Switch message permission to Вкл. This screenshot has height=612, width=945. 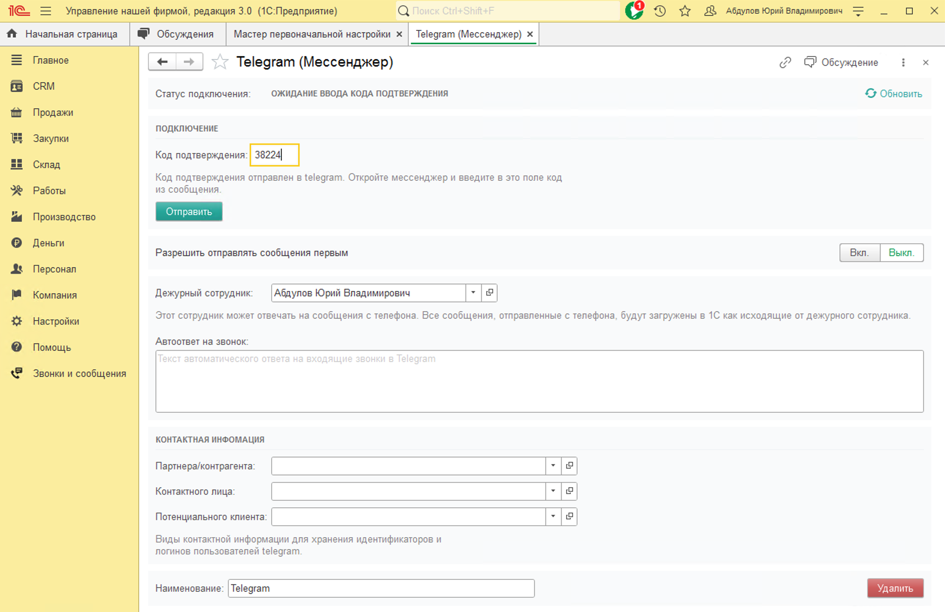coord(859,253)
